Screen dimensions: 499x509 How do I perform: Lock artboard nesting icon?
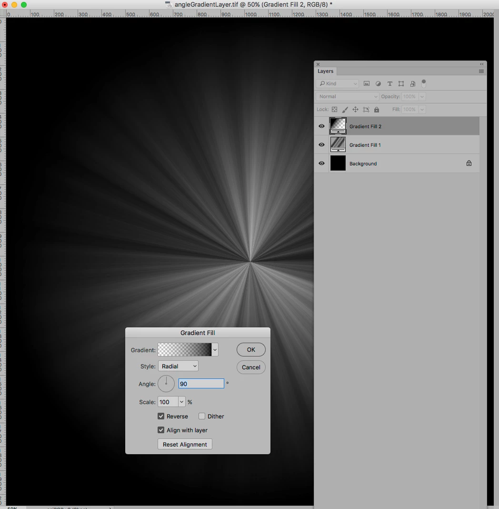coord(366,110)
